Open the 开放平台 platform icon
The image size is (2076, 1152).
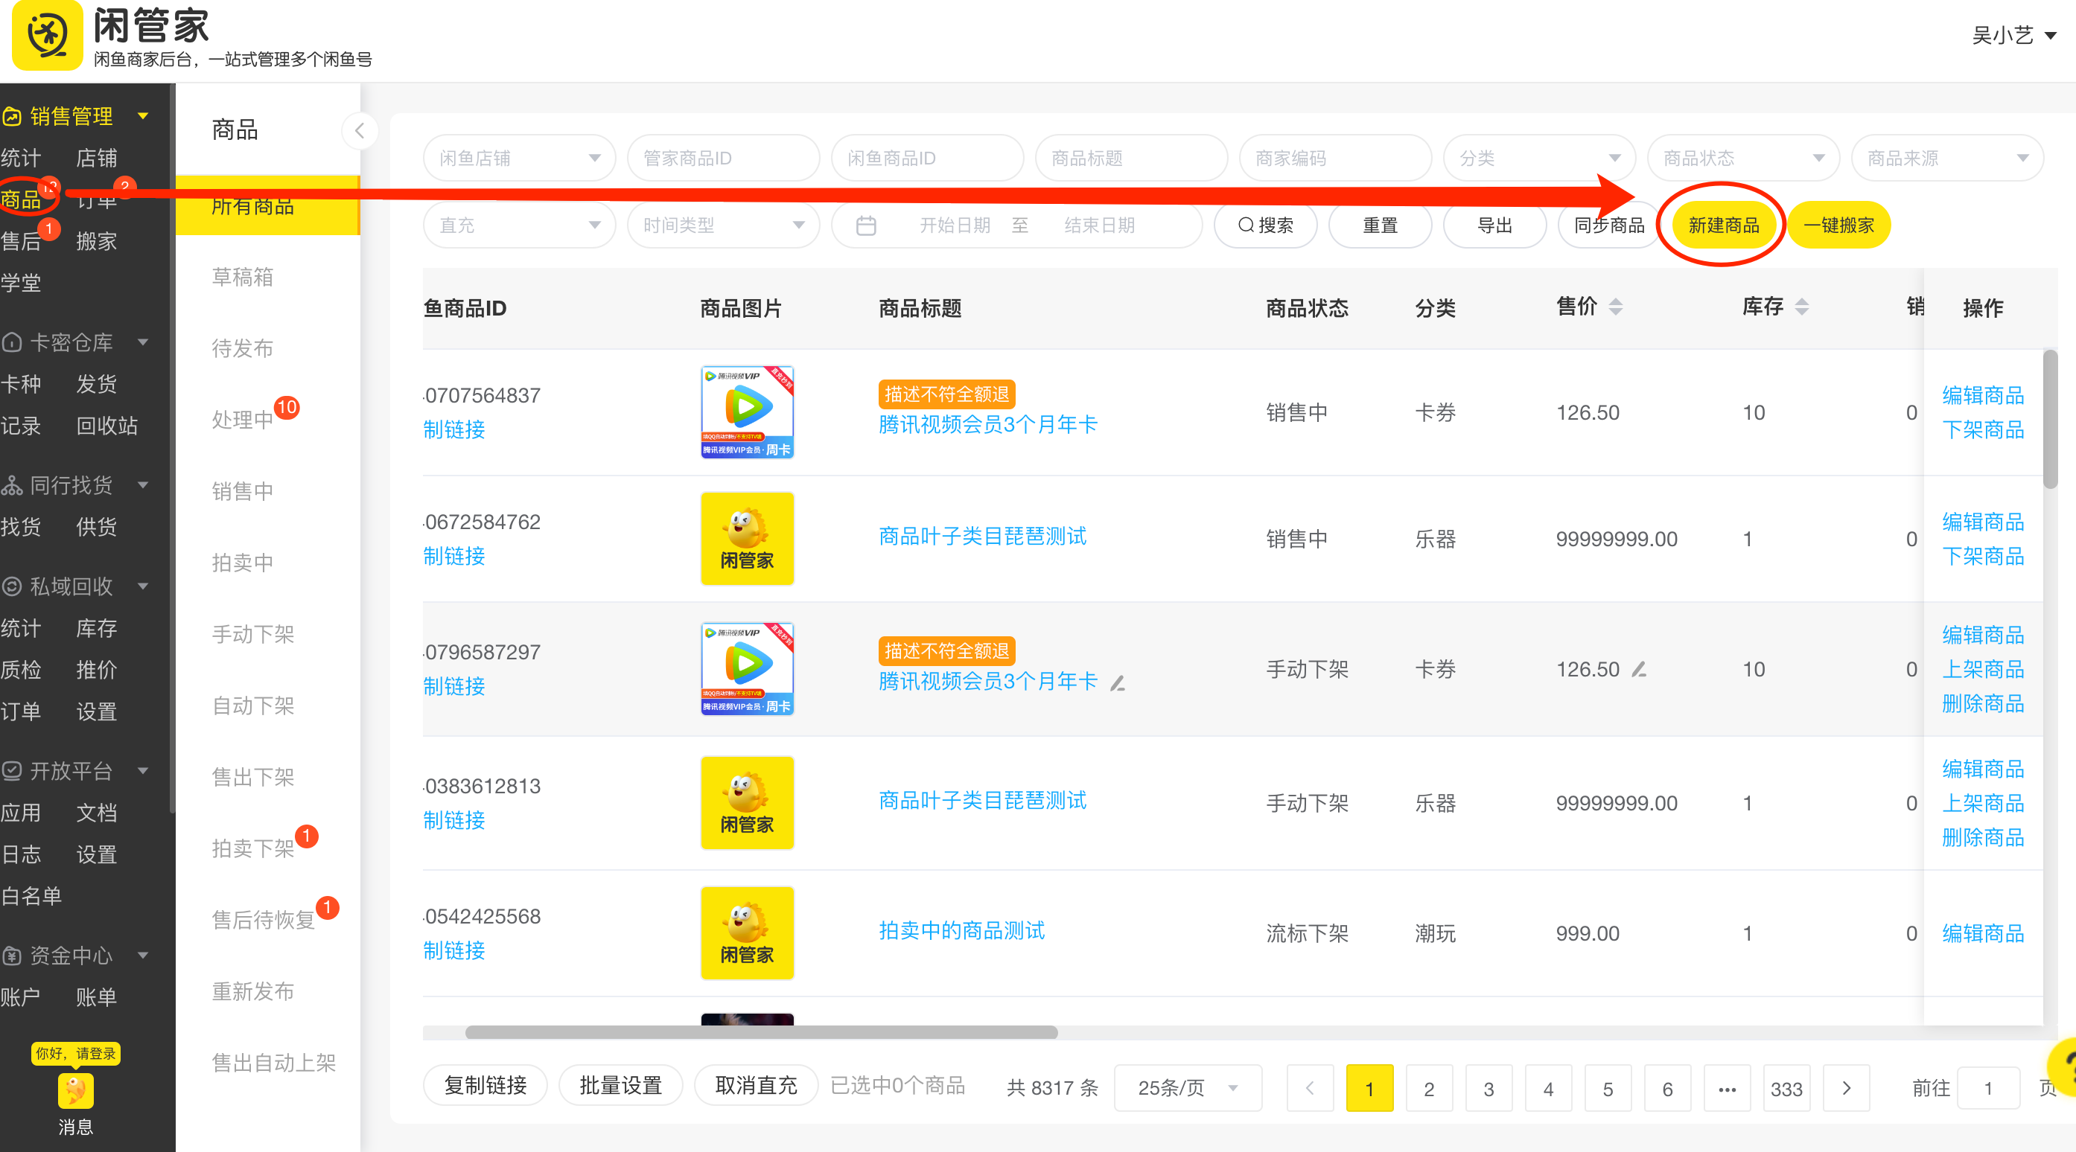(x=11, y=771)
